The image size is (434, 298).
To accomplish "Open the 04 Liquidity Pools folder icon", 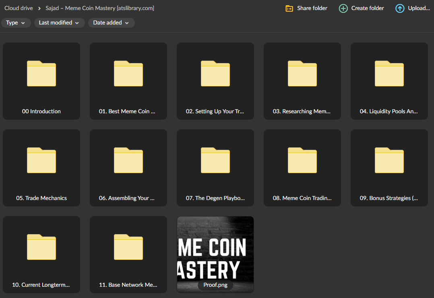I will [x=389, y=74].
